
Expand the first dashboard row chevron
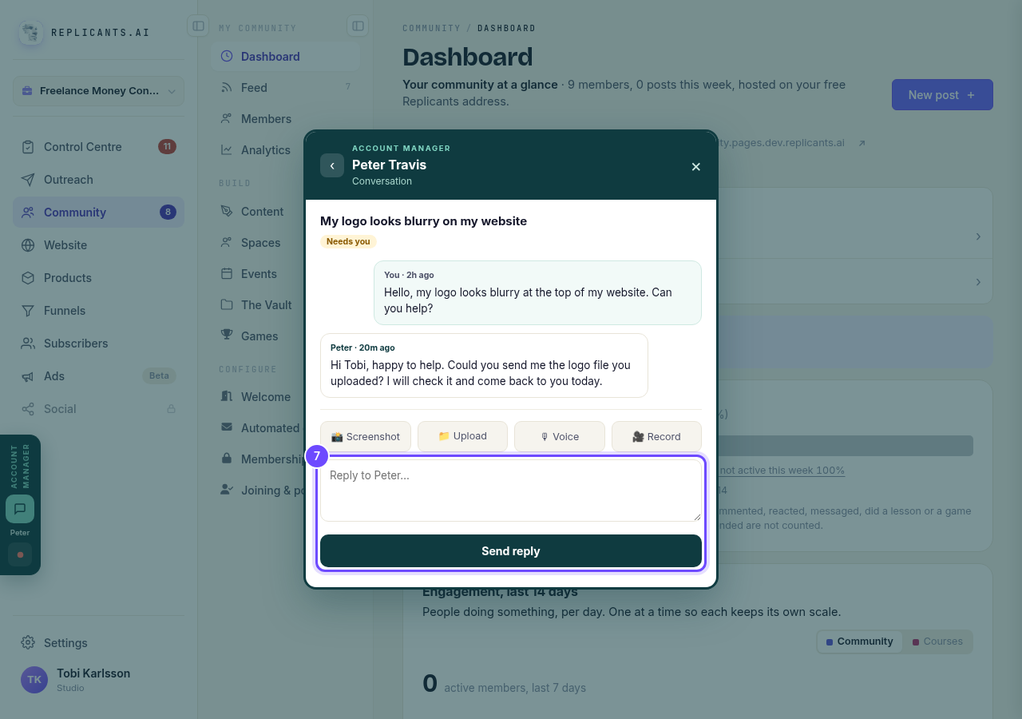(x=978, y=236)
